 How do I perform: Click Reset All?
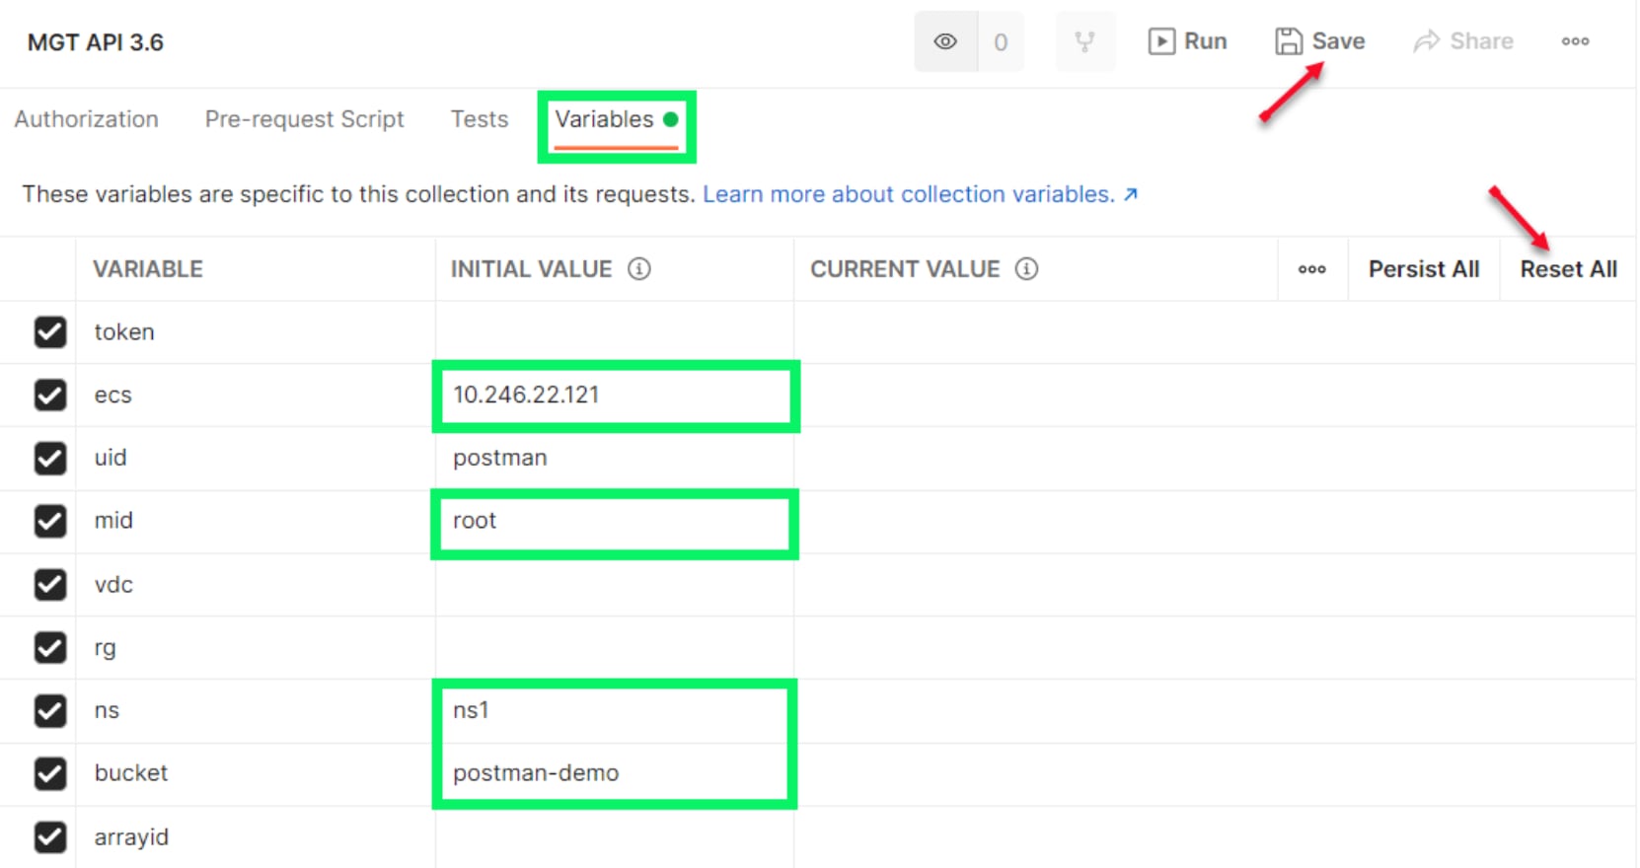[1568, 269]
